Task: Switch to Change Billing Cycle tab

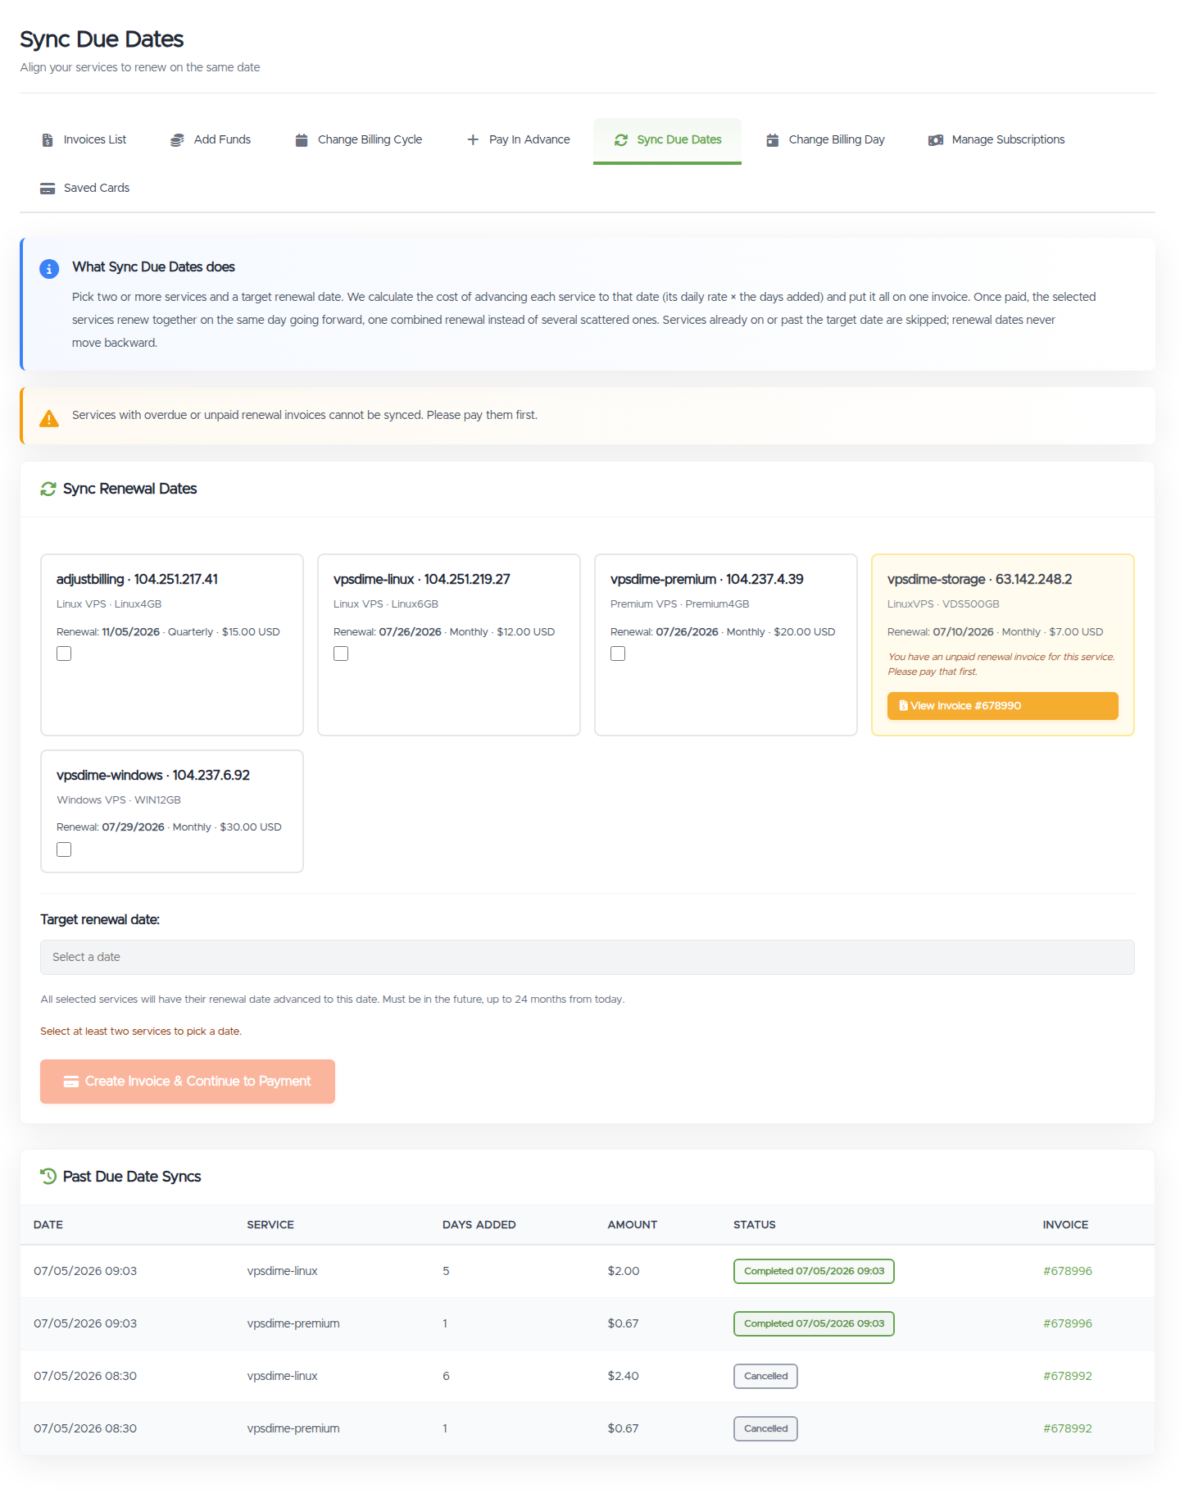Action: pos(359,140)
